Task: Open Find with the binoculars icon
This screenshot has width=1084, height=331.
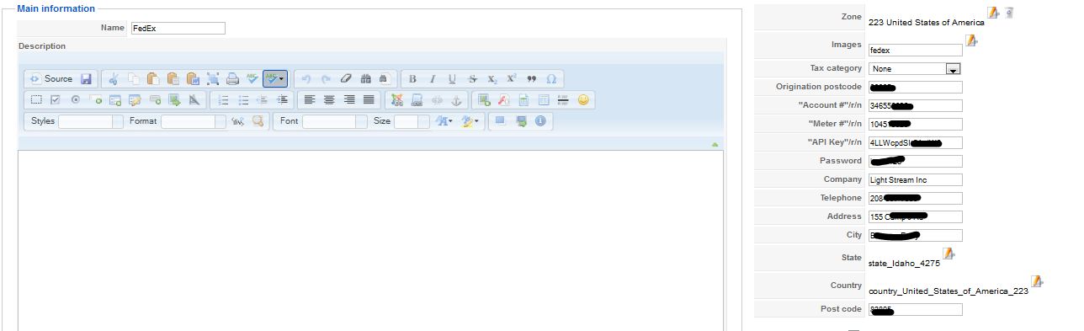Action: click(x=365, y=79)
